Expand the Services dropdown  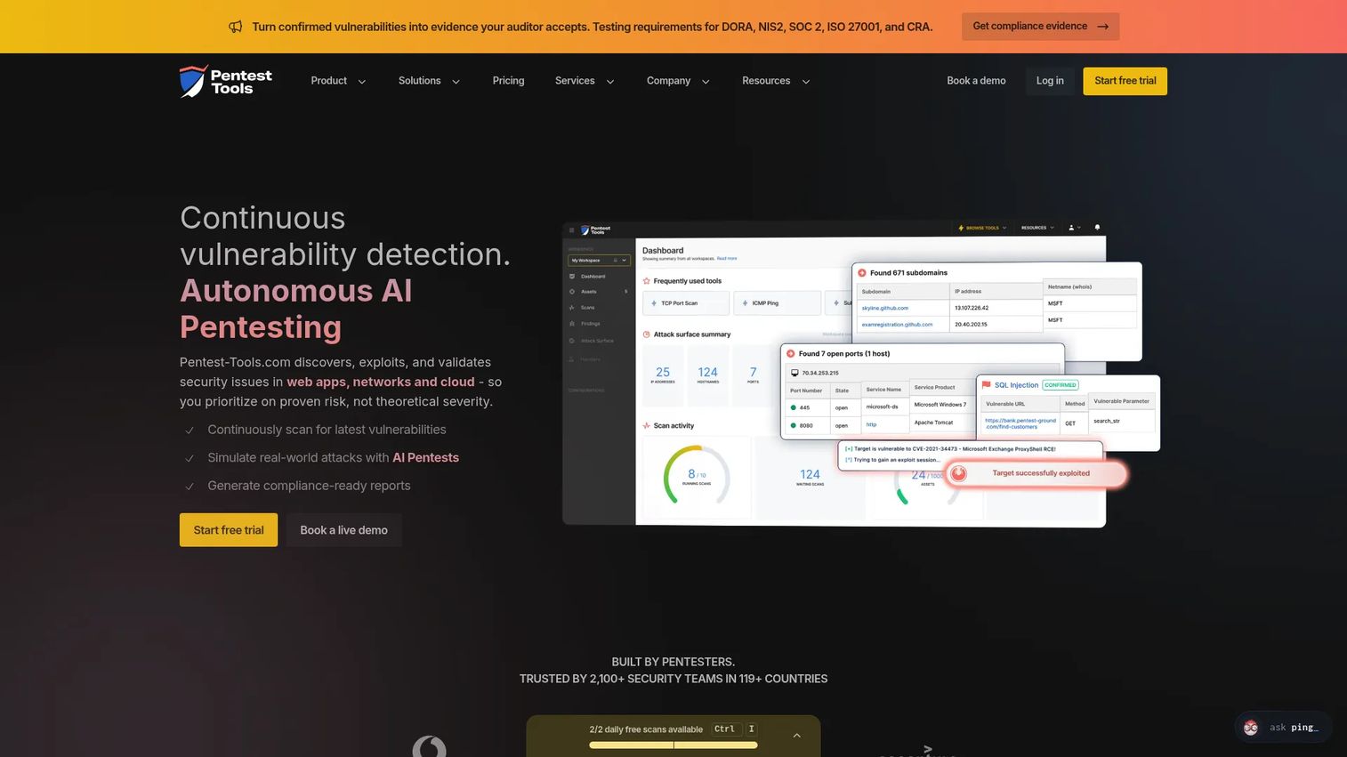click(585, 81)
